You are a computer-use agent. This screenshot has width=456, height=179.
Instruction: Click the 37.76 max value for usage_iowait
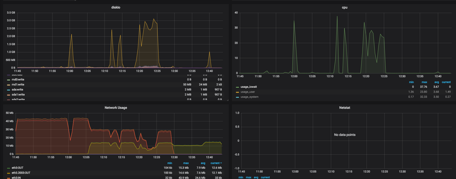tap(424, 87)
